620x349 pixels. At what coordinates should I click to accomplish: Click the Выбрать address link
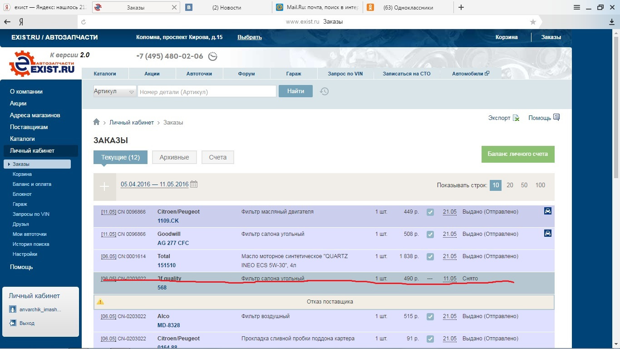250,37
